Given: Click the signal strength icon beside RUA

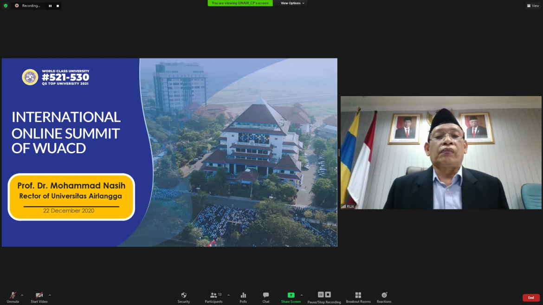Looking at the screenshot, I should coord(343,207).
